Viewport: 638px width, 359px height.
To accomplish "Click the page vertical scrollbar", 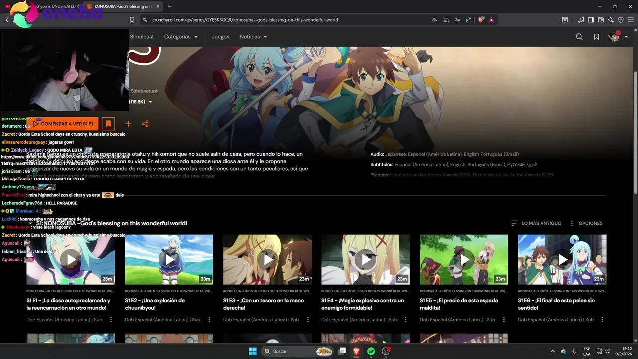I will (635, 132).
